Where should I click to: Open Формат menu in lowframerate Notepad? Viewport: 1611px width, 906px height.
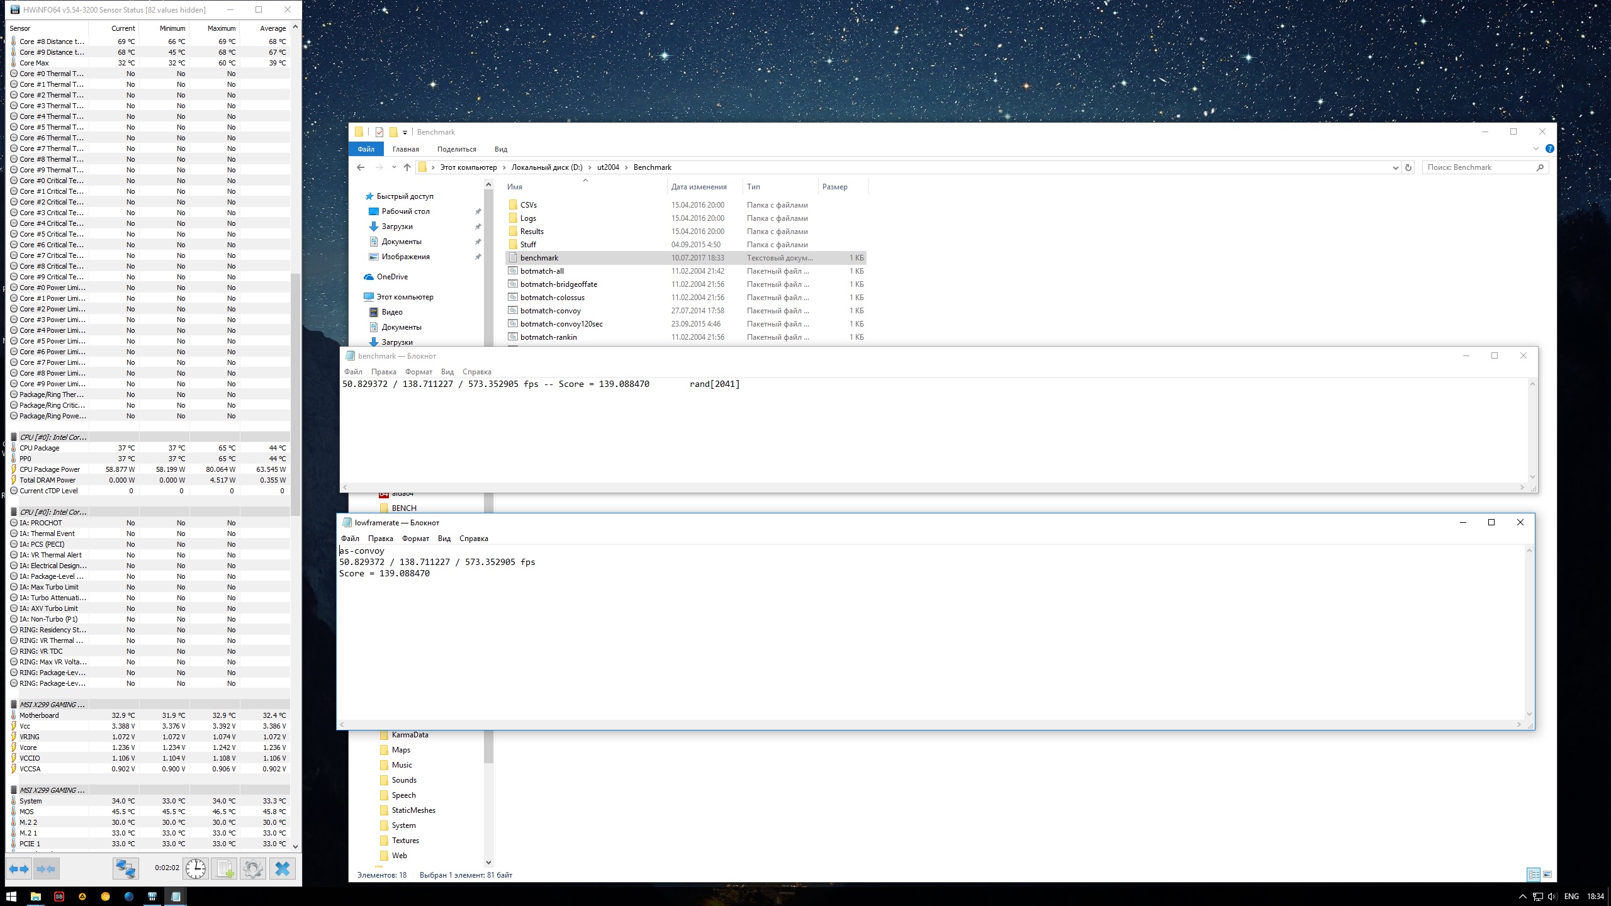(415, 539)
